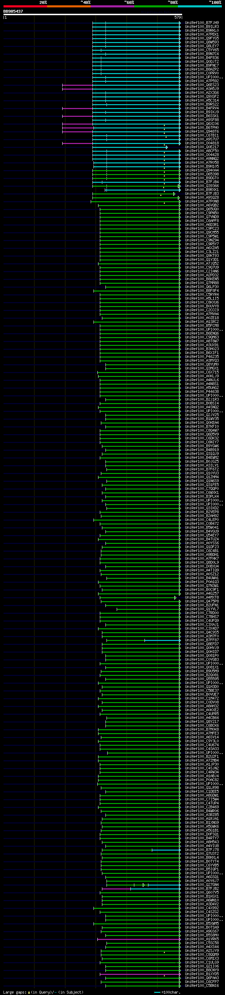The image size is (225, 995).
Task: Select hit UniRef100_A5C314
Action: pyautogui.click(x=202, y=101)
